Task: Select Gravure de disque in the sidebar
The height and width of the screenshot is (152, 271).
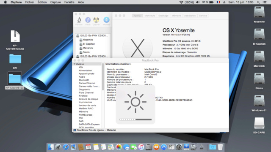Action: coord(88,99)
